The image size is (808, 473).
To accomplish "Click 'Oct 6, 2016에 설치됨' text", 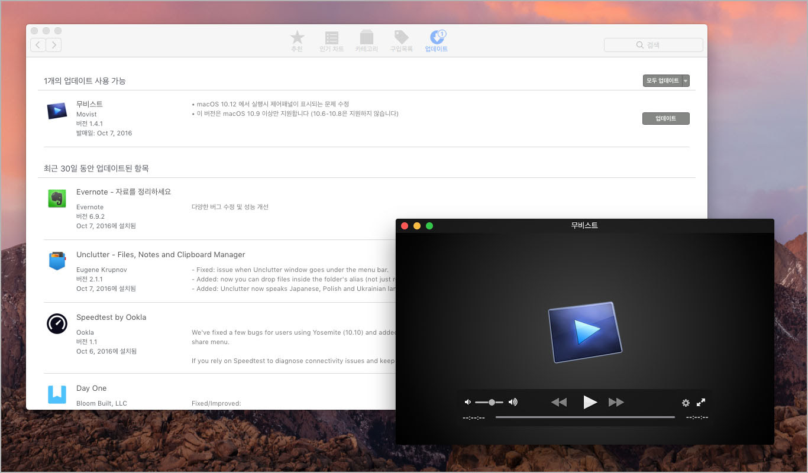I will click(106, 351).
